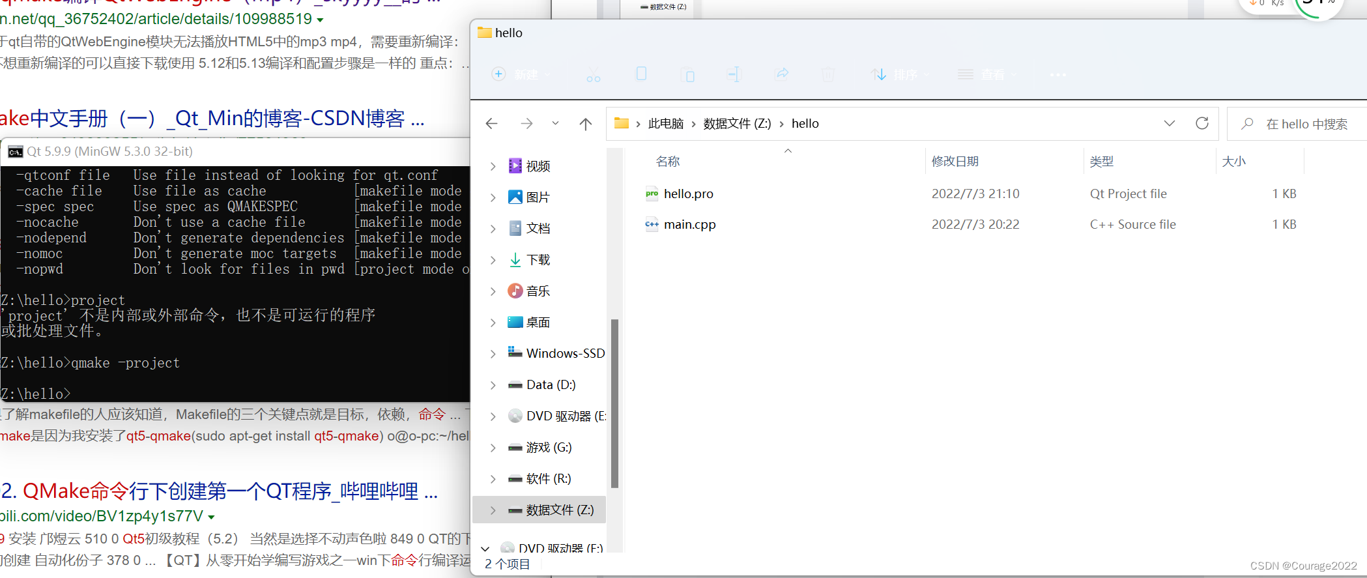Open the address bar history dropdown
Screen dimensions: 1367x578
click(1170, 123)
